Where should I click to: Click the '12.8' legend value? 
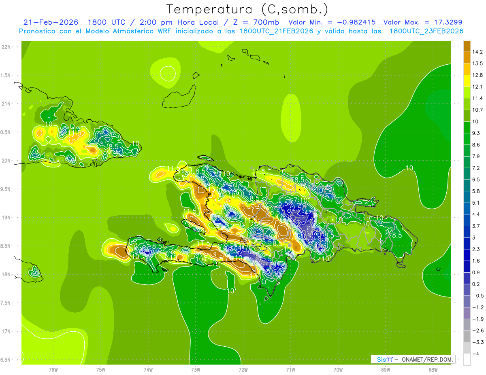click(x=478, y=75)
